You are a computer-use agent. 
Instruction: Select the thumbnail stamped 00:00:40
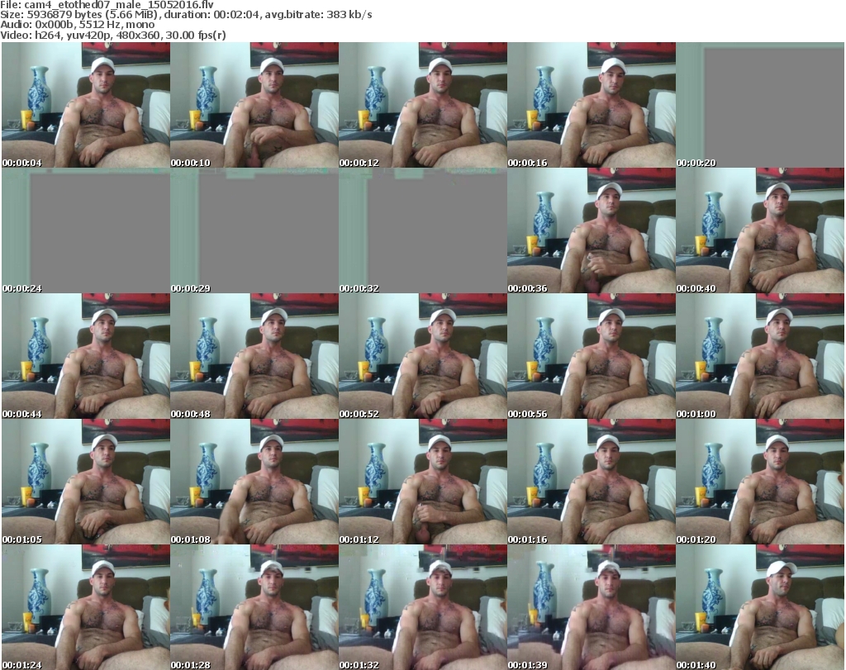(x=760, y=230)
